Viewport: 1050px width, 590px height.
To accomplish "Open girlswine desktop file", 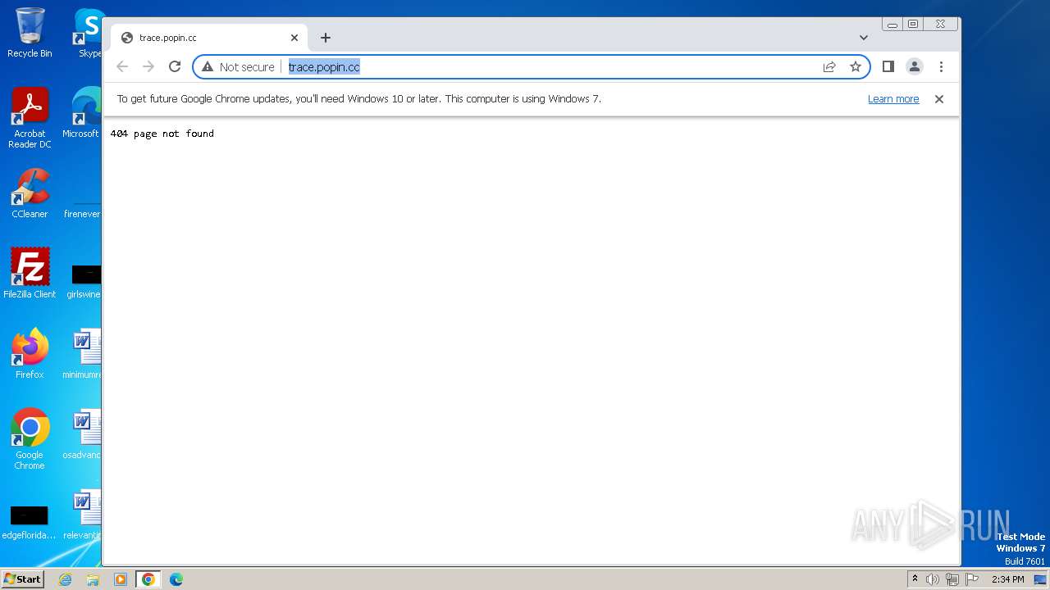I will pyautogui.click(x=84, y=282).
